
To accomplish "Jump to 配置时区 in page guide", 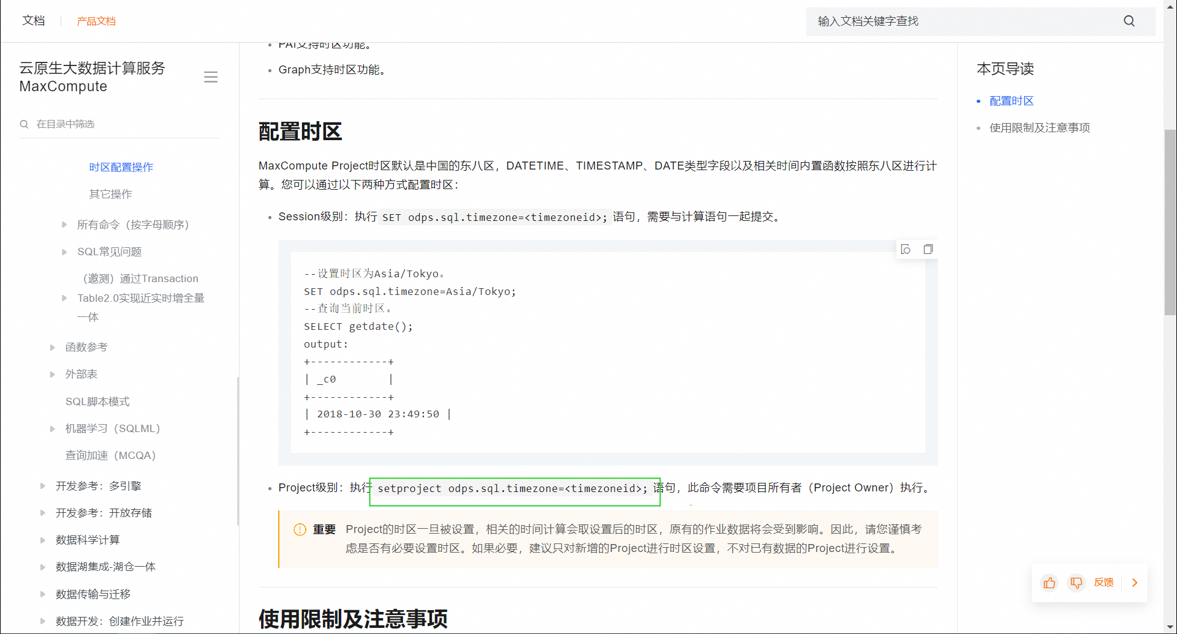I will pos(1012,101).
